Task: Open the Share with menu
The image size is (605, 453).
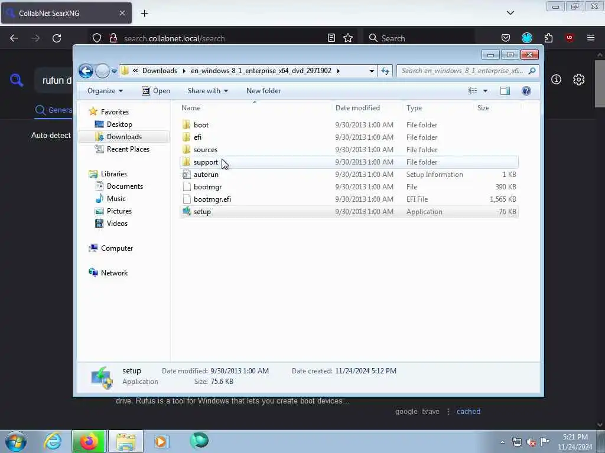Action: point(207,91)
